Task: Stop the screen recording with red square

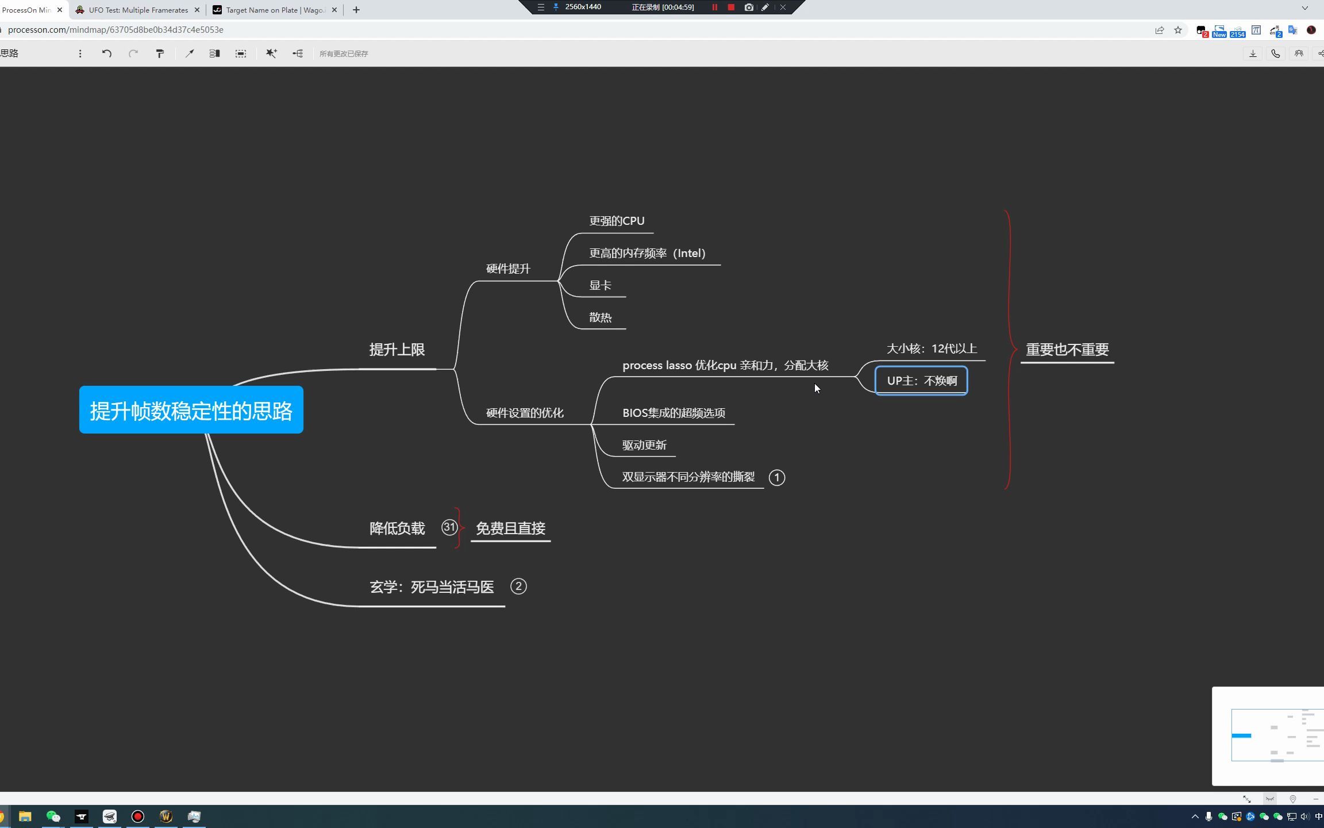Action: click(731, 7)
